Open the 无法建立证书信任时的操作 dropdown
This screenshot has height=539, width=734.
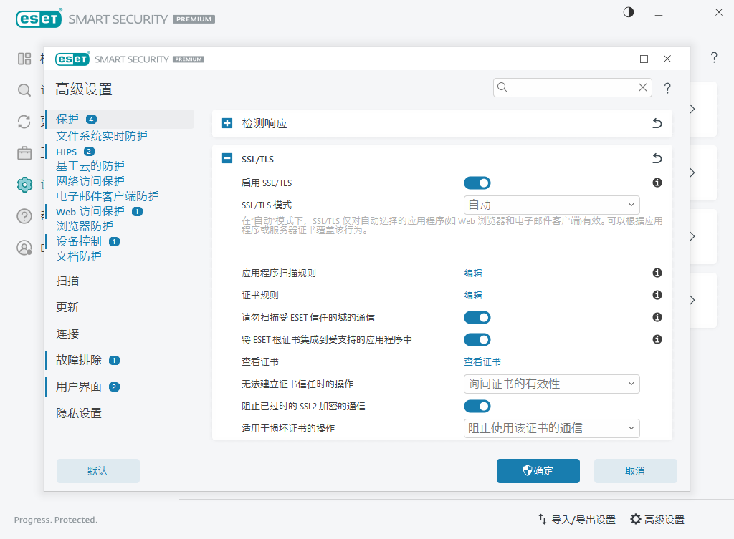[x=551, y=384]
